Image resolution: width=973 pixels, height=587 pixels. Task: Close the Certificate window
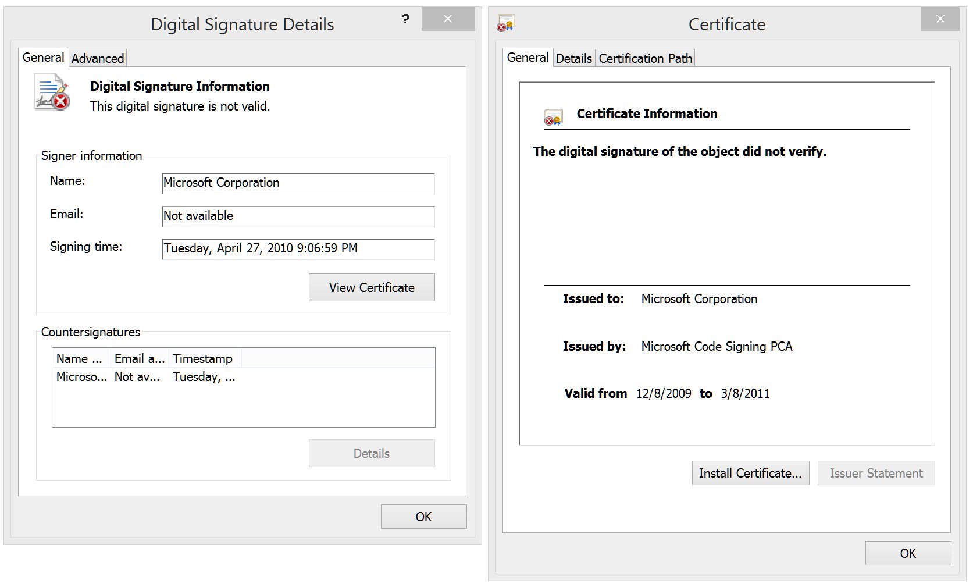pos(940,19)
